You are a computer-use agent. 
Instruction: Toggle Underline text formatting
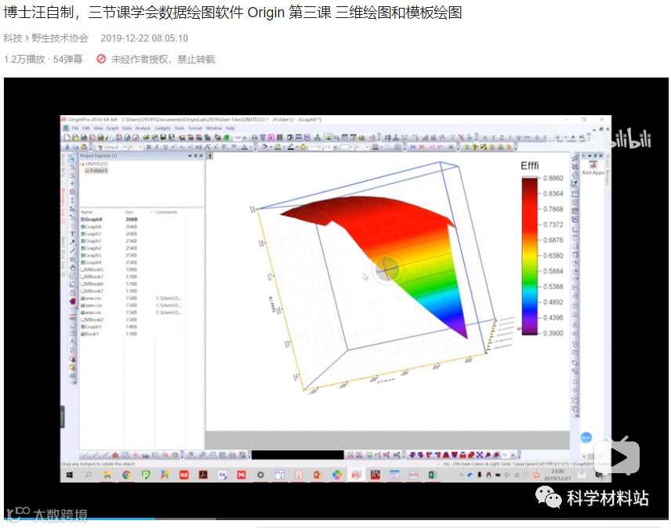tap(165, 147)
